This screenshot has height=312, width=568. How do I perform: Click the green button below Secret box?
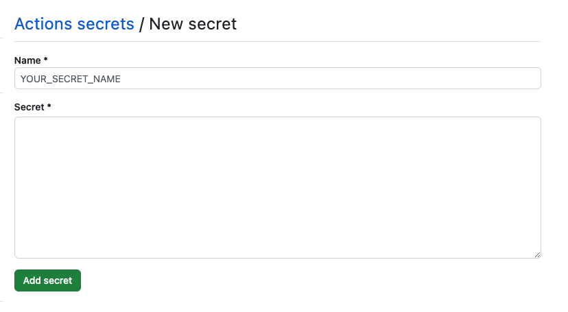(47, 280)
